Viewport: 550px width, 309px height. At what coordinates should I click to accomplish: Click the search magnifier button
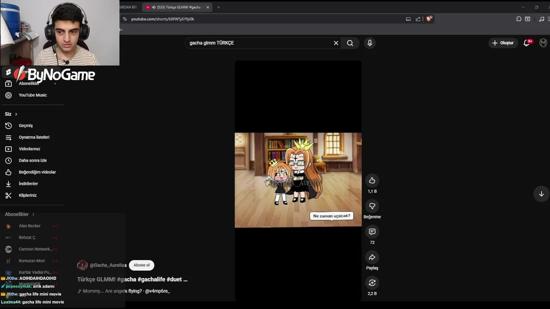[350, 43]
